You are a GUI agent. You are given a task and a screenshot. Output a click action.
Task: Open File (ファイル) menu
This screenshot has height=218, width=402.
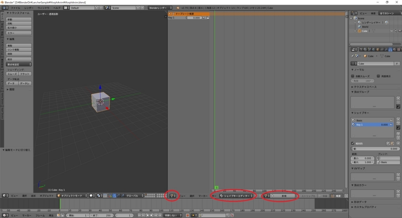[15, 8]
